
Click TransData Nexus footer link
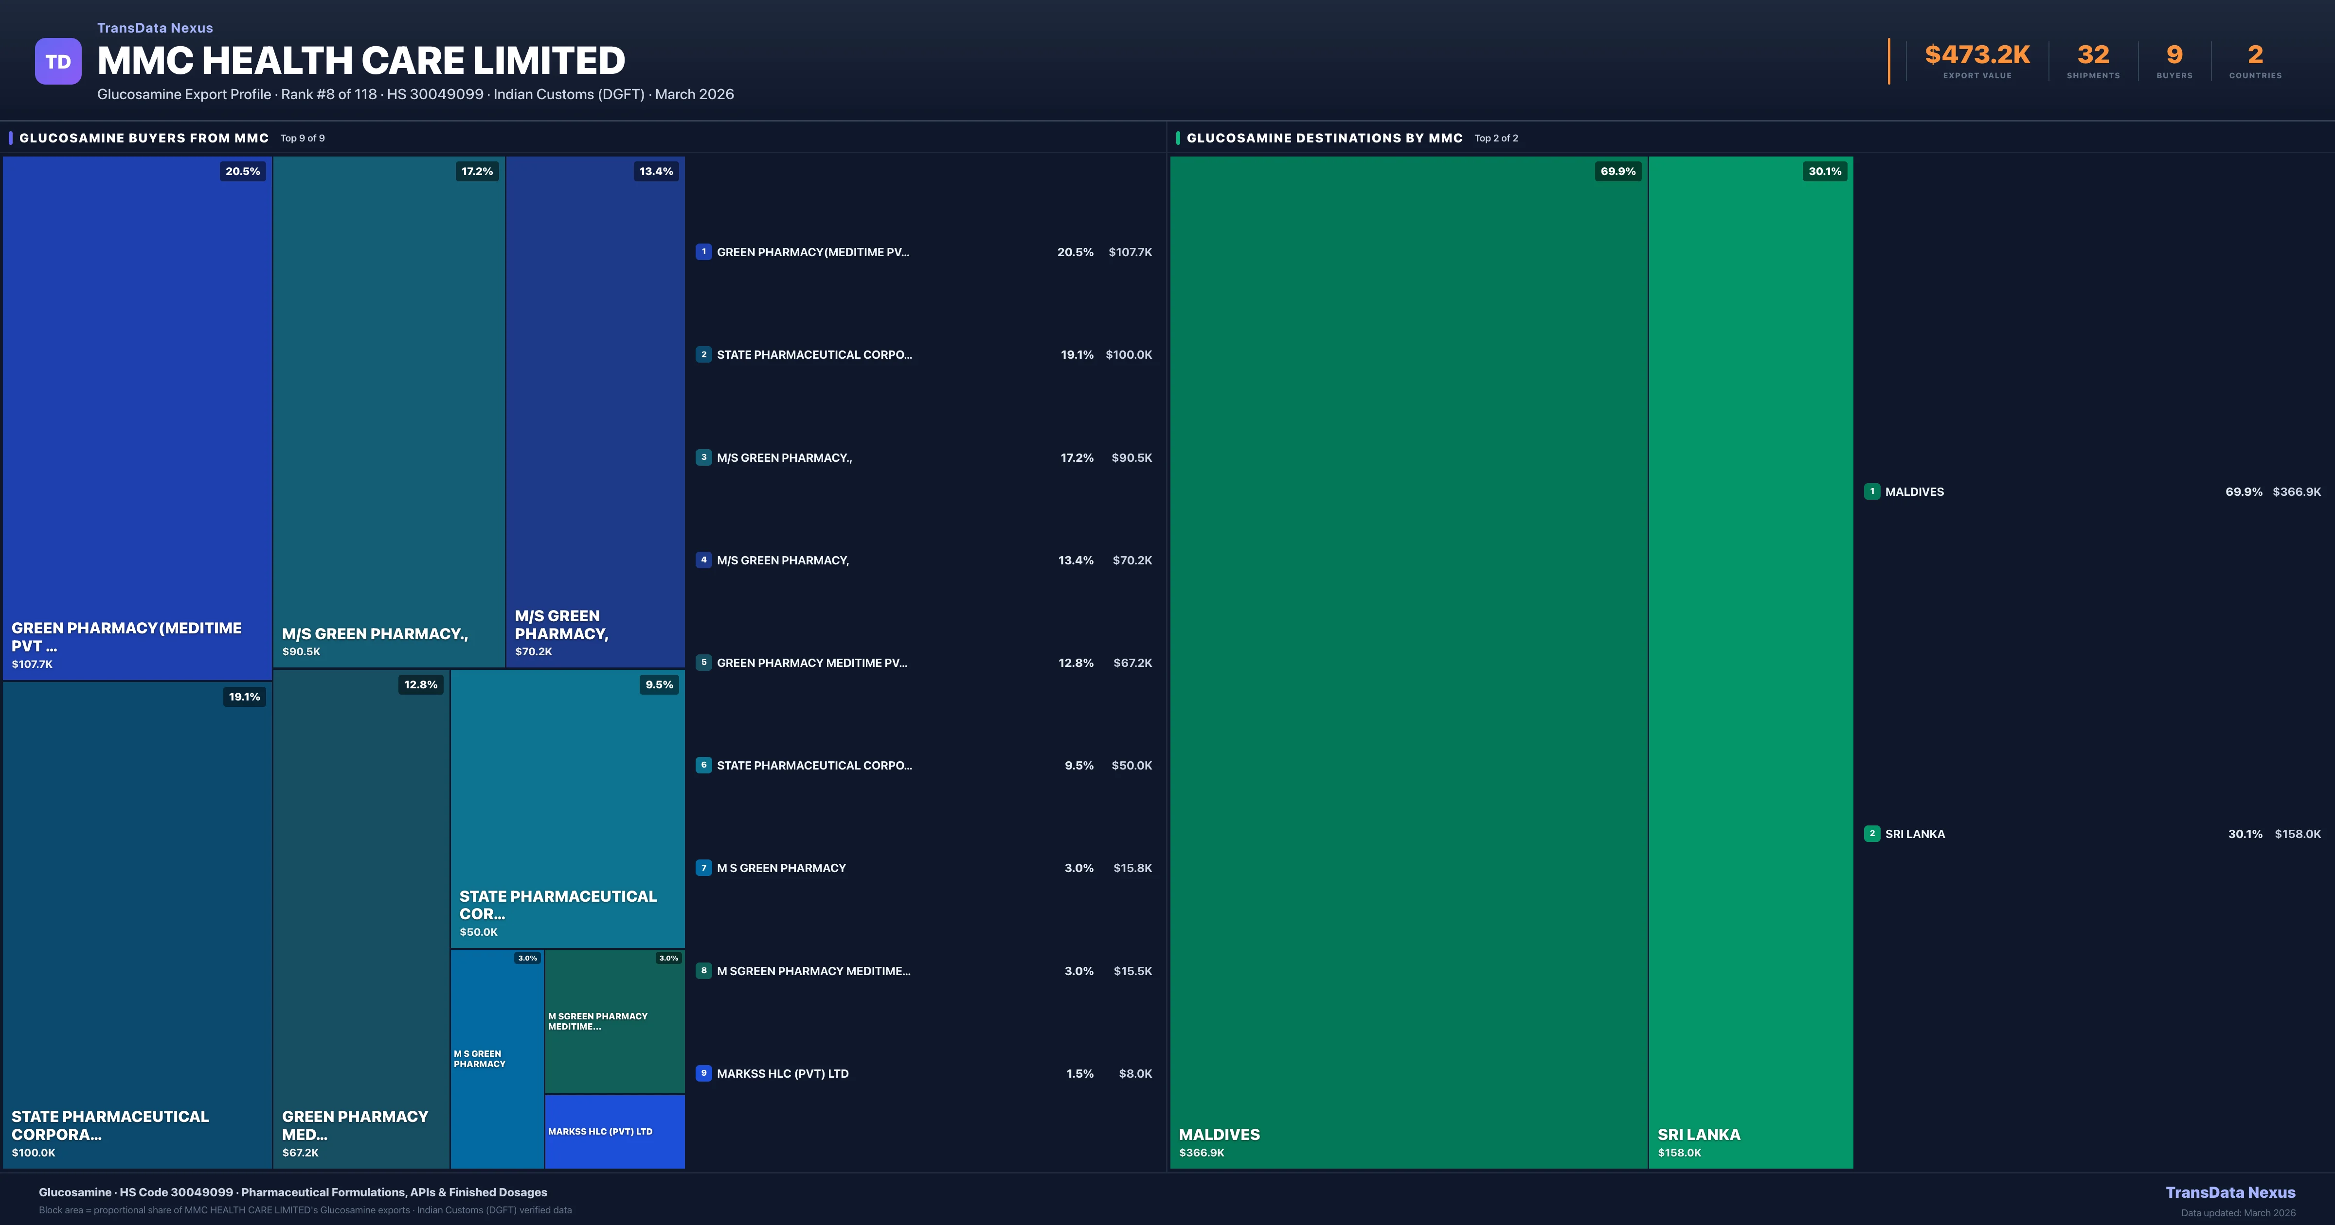pos(2230,1192)
